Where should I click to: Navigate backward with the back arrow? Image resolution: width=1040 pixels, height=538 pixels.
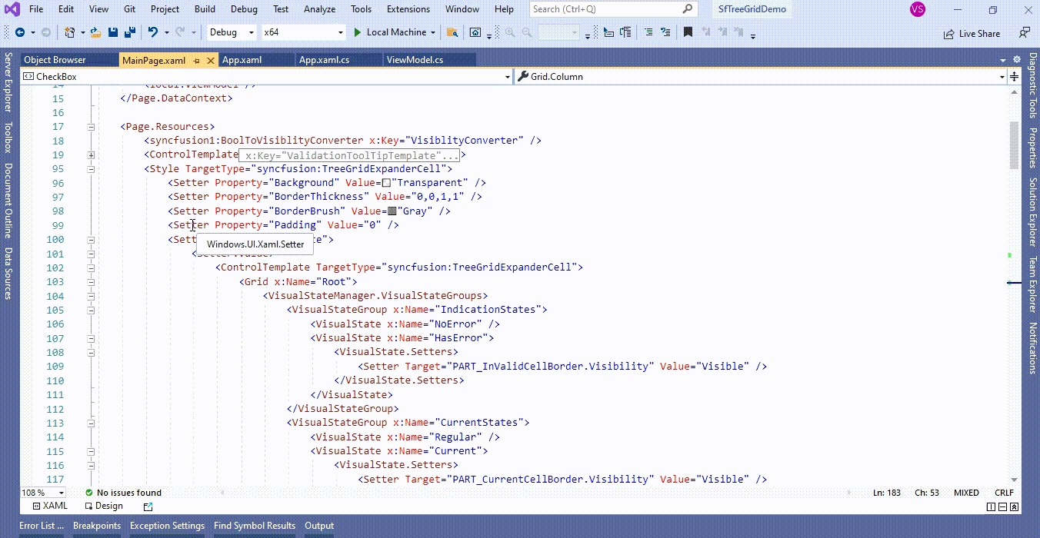coord(20,32)
